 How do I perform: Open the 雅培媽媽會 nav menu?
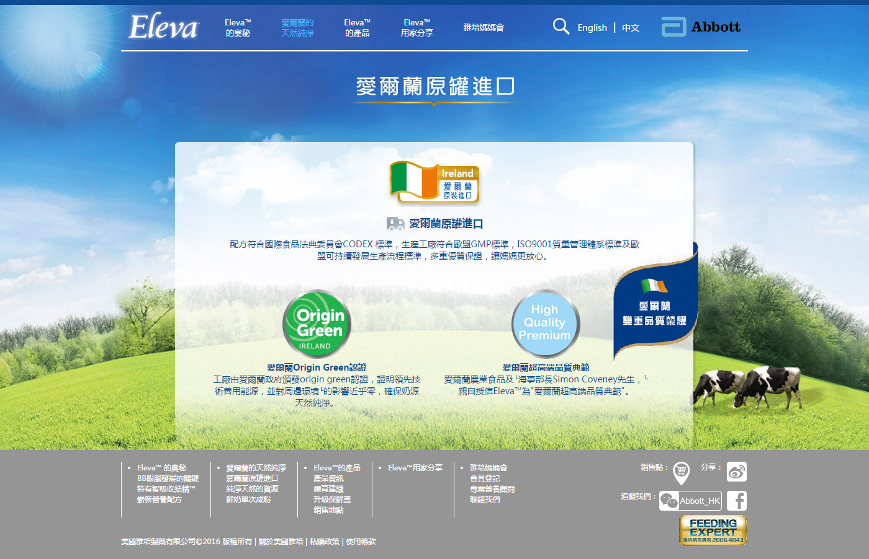coord(484,27)
